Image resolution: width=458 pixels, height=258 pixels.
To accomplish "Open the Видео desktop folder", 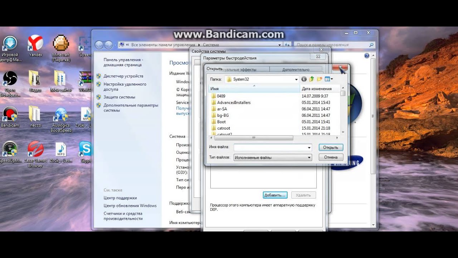I will click(35, 81).
